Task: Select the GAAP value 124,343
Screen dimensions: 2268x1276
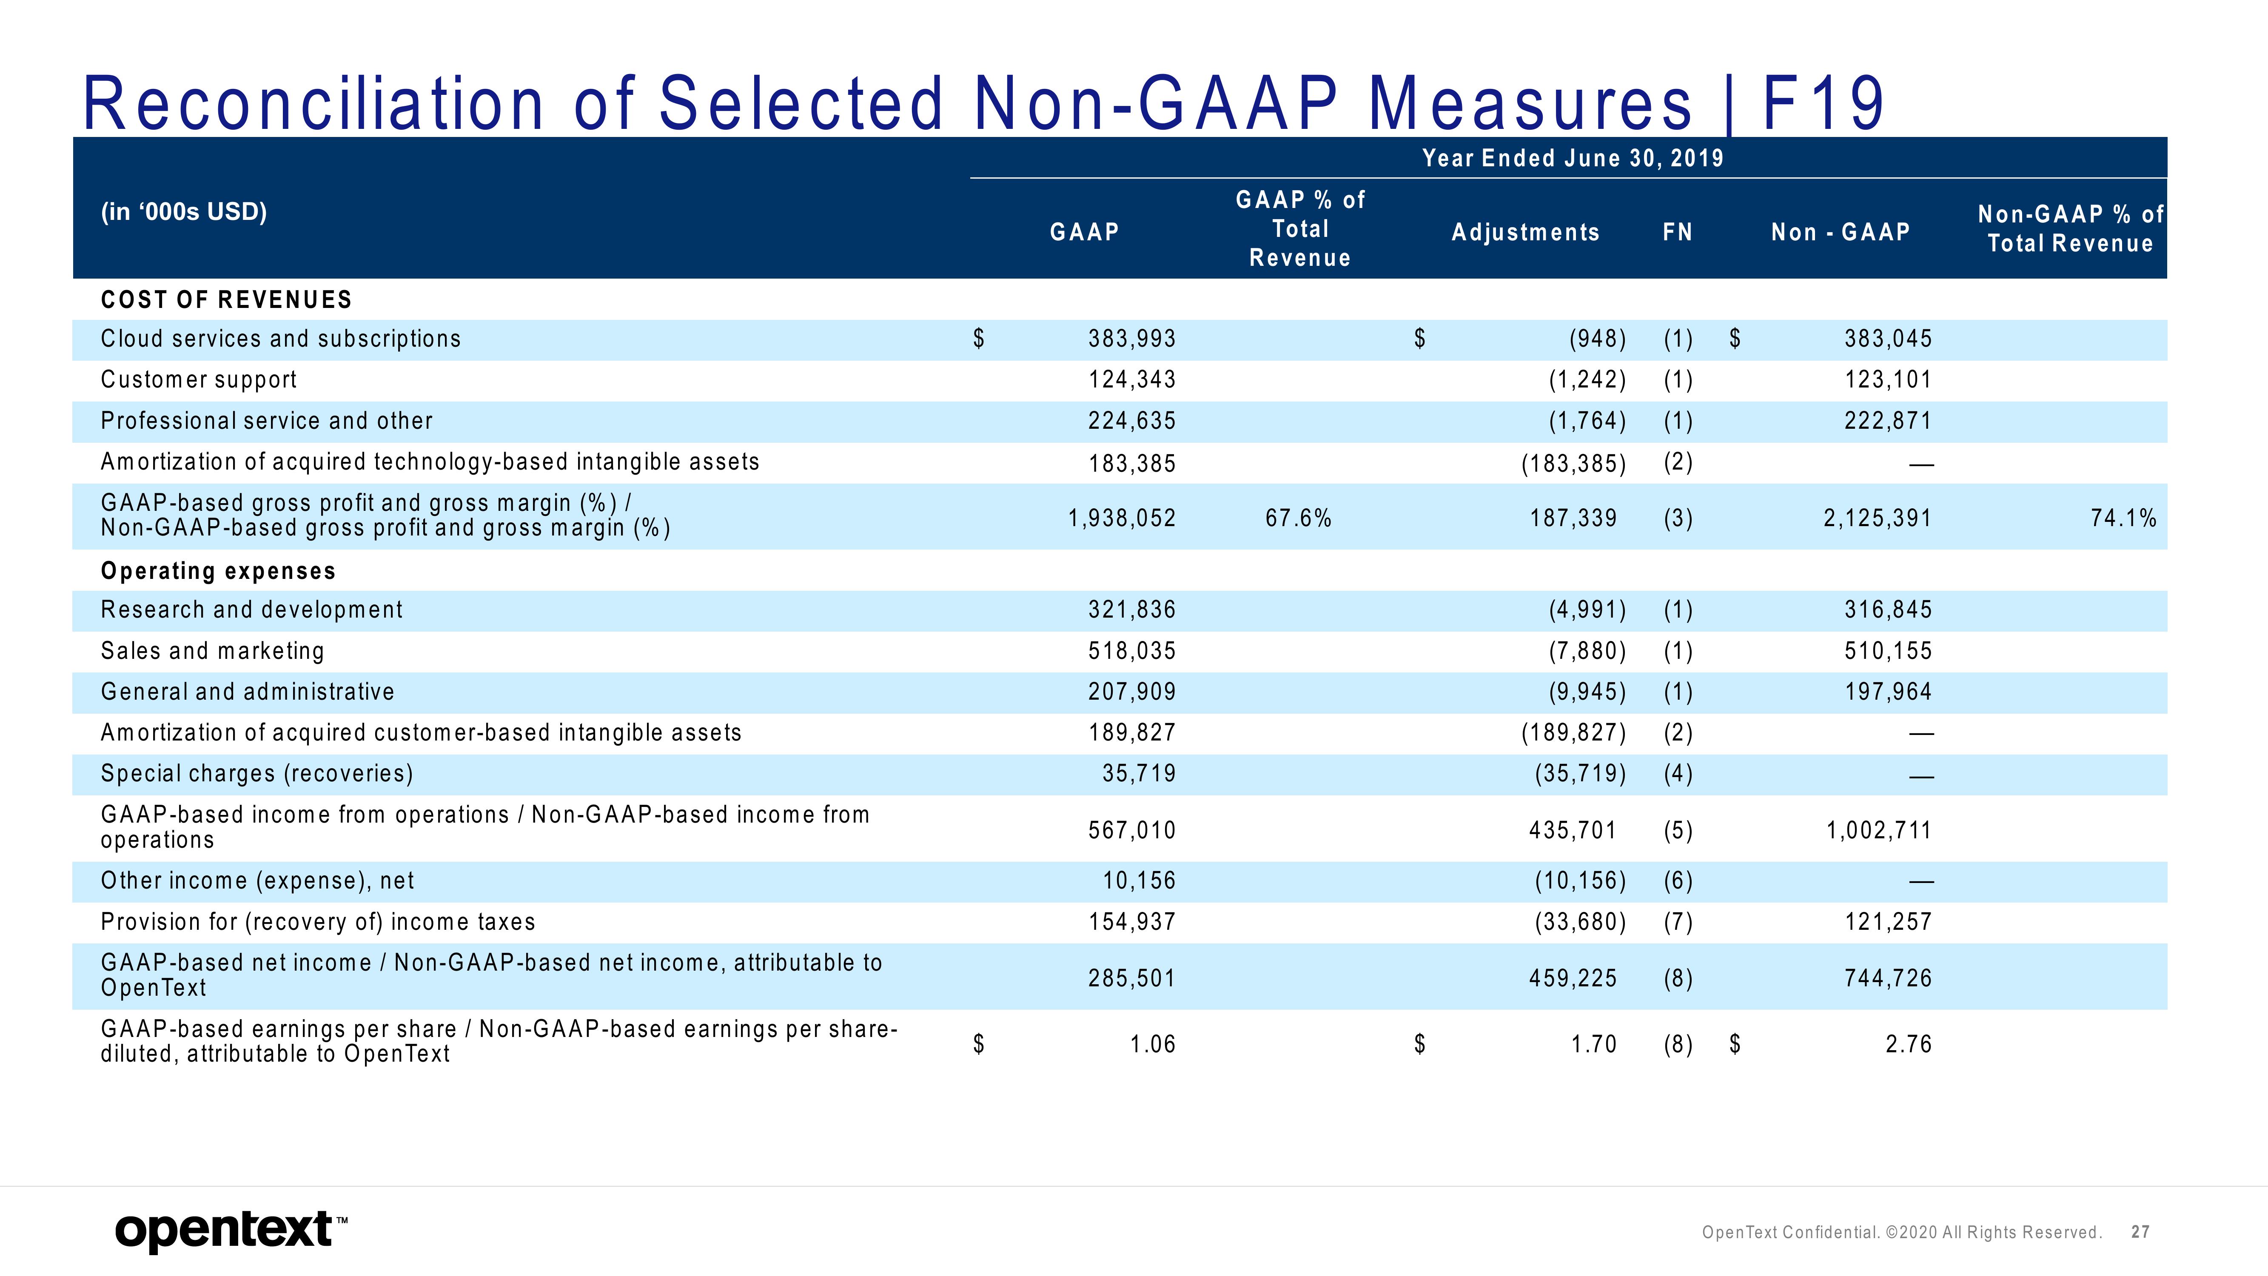Action: (x=1132, y=379)
